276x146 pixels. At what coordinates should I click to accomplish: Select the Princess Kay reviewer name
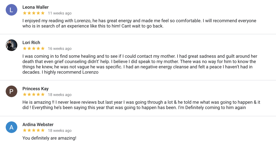(x=35, y=89)
